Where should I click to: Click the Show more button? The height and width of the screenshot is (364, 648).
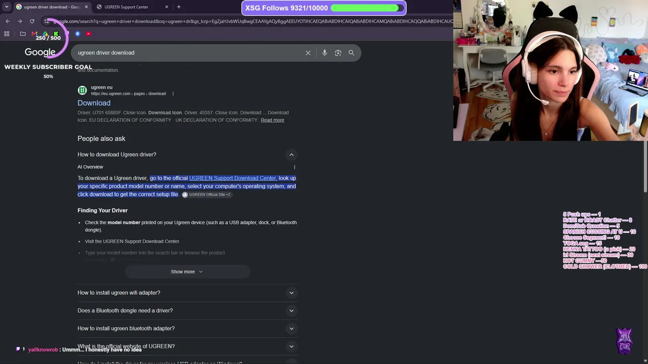[187, 271]
